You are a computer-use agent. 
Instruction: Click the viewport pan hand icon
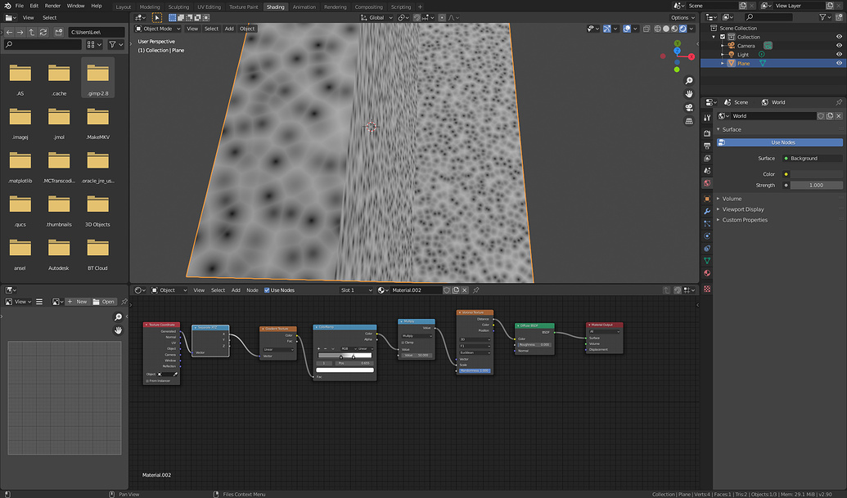689,94
